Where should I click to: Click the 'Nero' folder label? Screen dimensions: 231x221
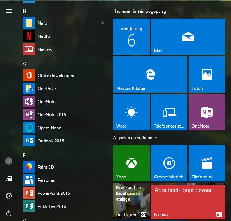click(42, 23)
